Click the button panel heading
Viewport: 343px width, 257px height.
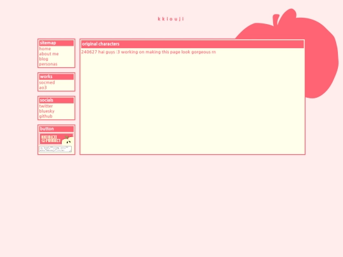(x=57, y=129)
